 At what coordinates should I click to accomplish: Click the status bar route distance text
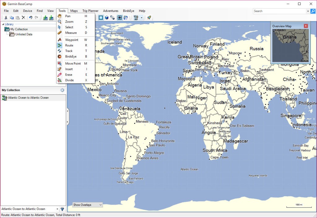click(41, 215)
